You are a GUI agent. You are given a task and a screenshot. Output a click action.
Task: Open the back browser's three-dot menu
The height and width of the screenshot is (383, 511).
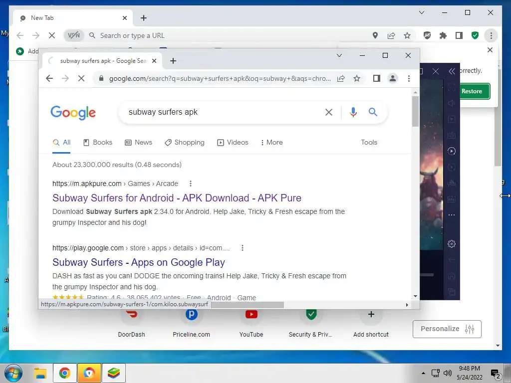[x=491, y=35]
